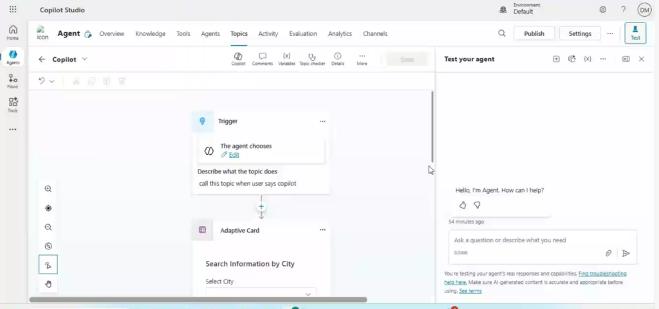The height and width of the screenshot is (309, 659).
Task: Open Flows in the left sidebar
Action: (x=13, y=81)
